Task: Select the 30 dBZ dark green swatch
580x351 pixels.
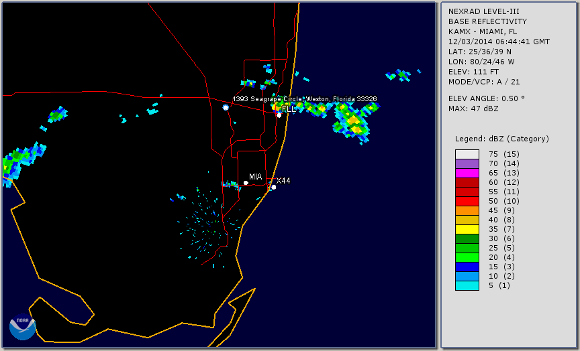Action: point(467,238)
